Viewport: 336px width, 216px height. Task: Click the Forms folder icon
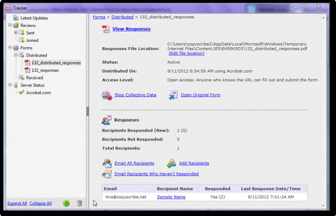pos(16,48)
